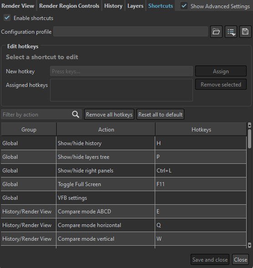Click the hotkey table scrollbar thumb
Viewport: 253px width, 268px height.
(x=249, y=139)
